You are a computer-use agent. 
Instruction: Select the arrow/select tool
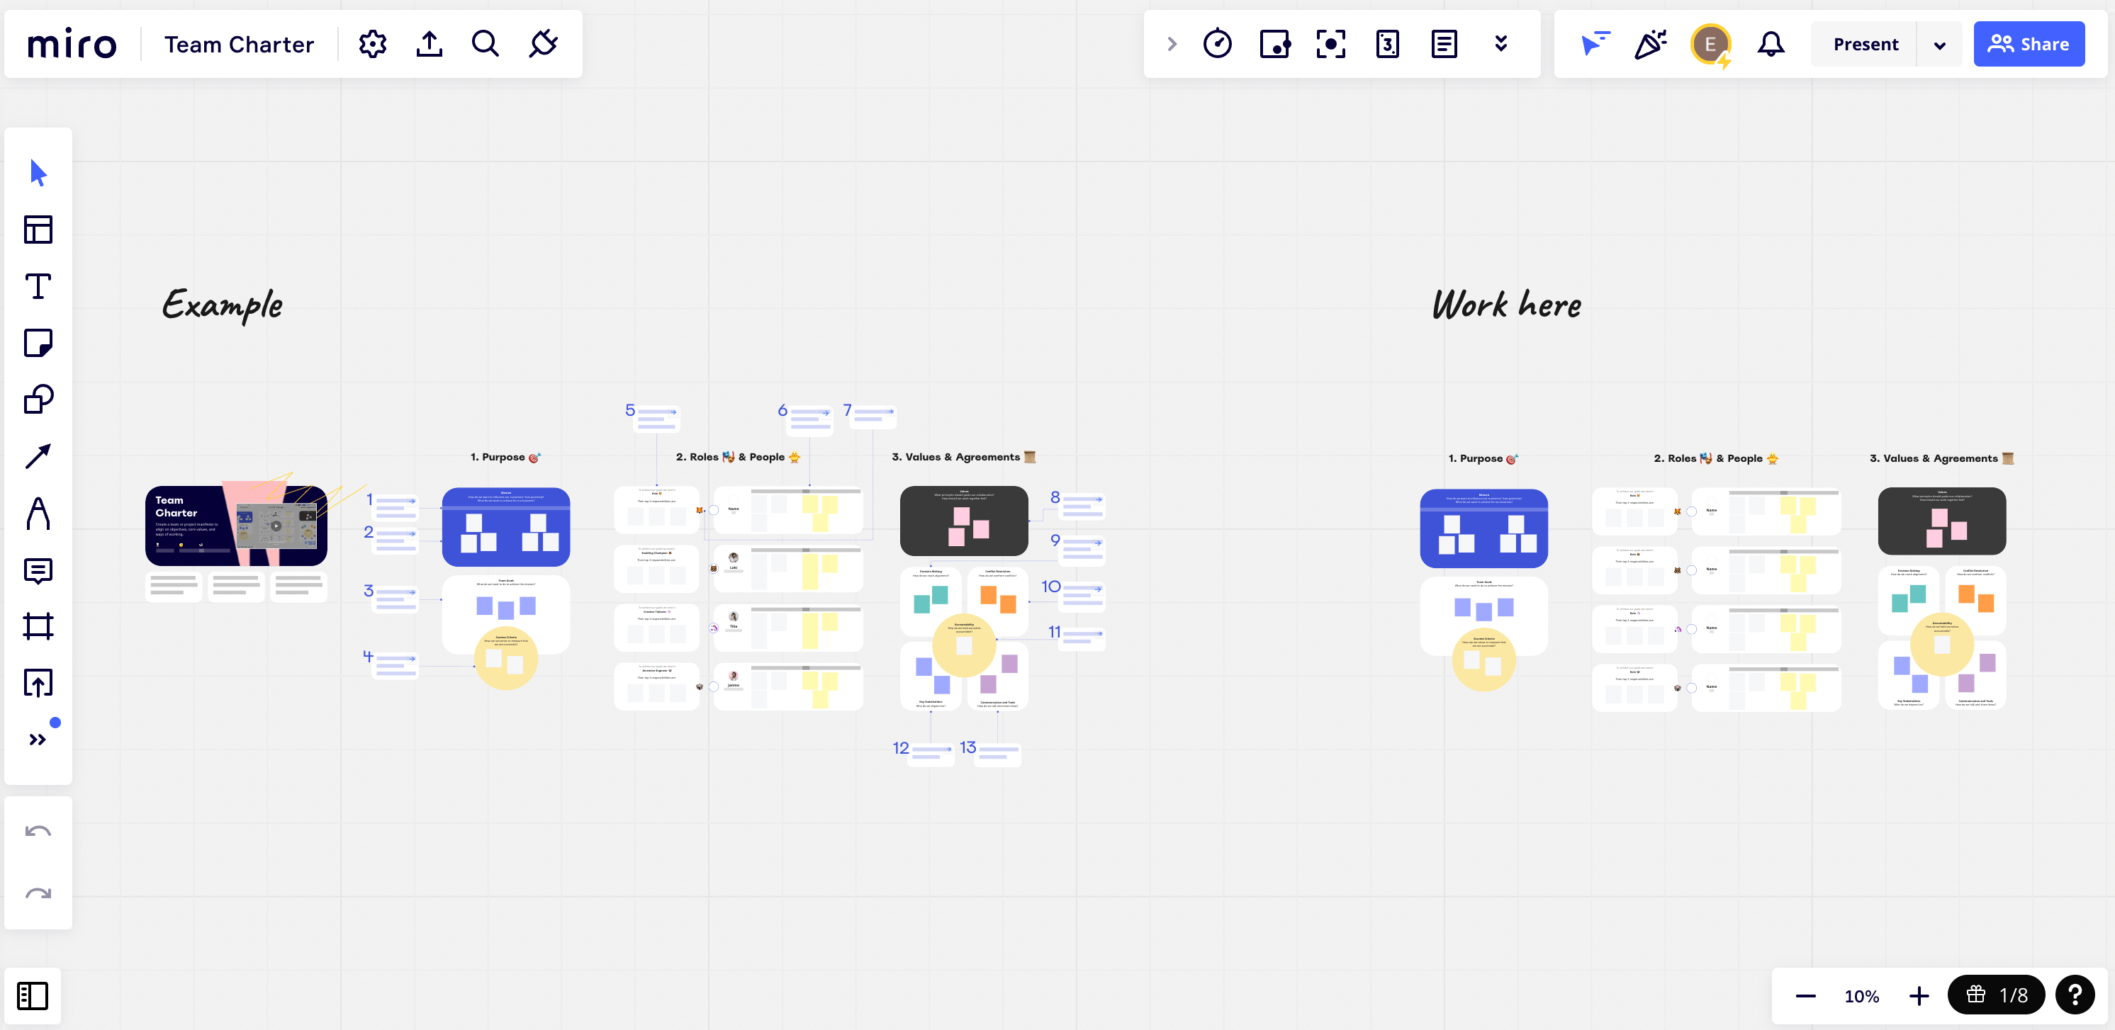(36, 173)
